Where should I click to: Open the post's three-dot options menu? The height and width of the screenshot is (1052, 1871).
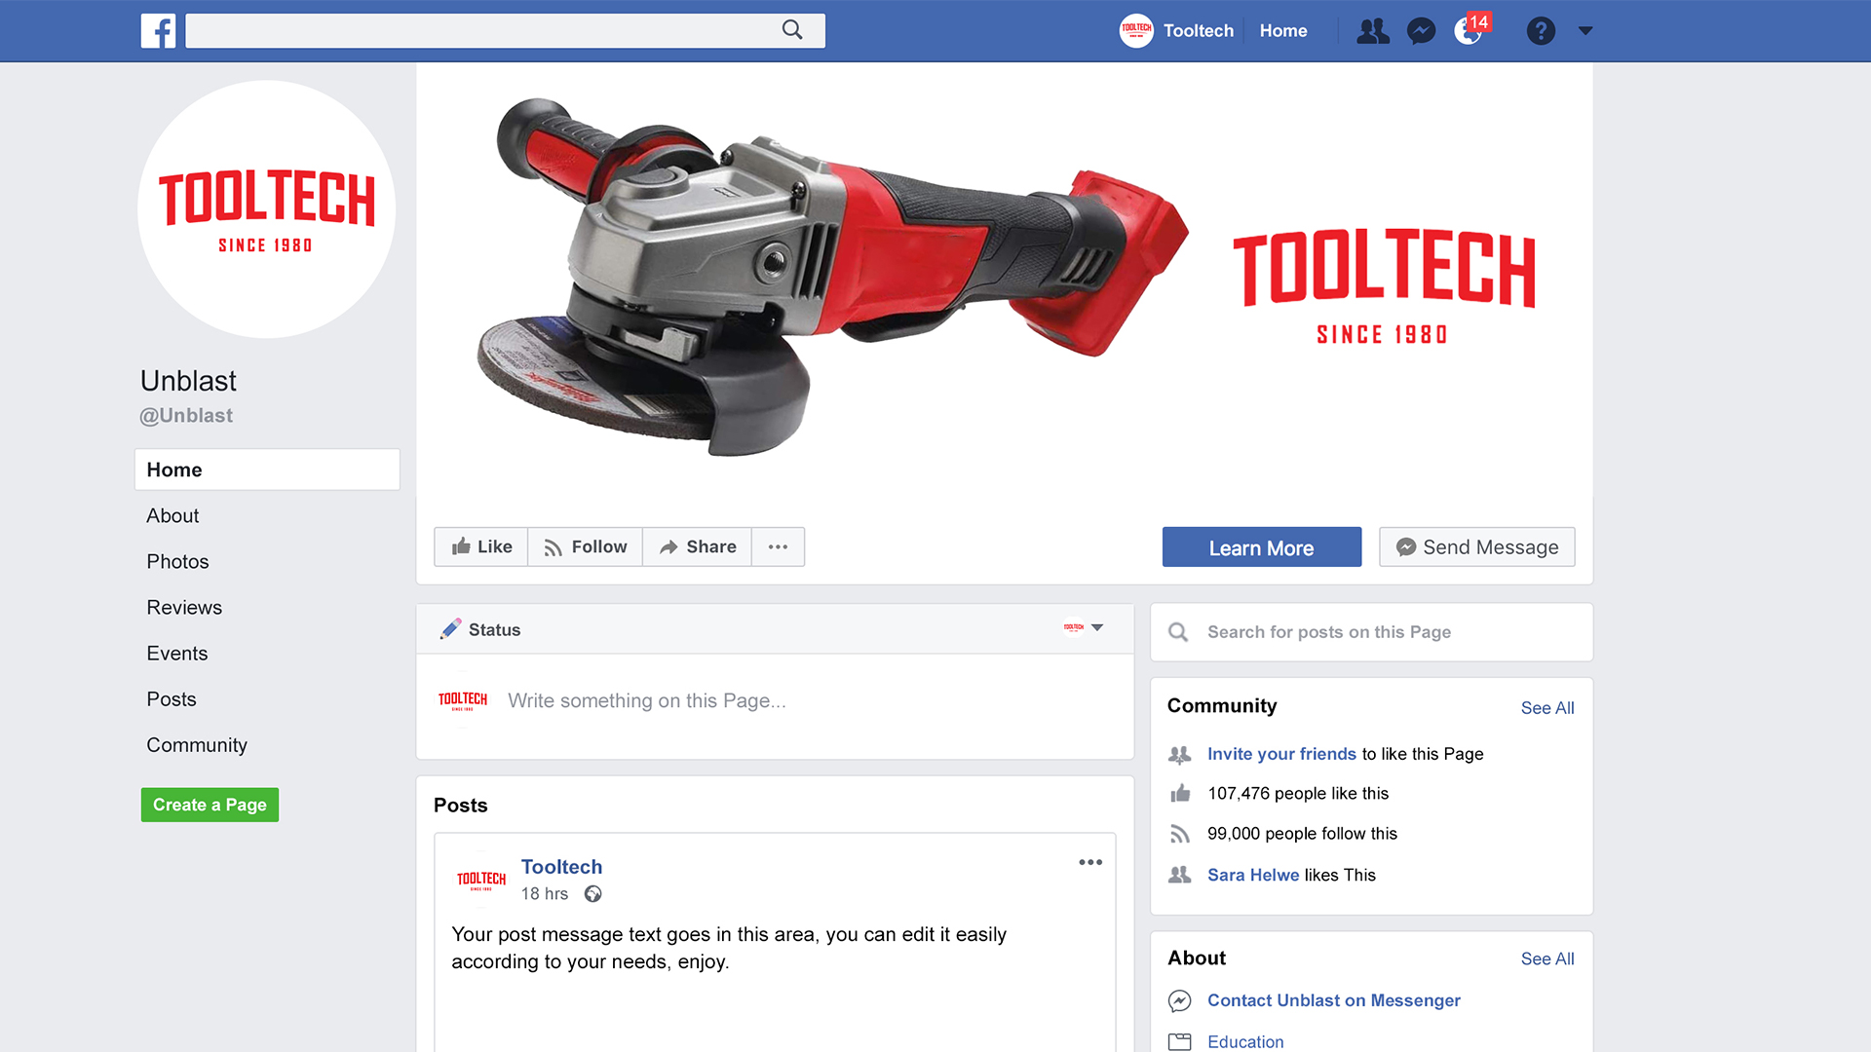coord(1090,862)
